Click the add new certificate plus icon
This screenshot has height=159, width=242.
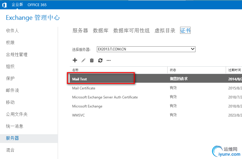[75, 60]
